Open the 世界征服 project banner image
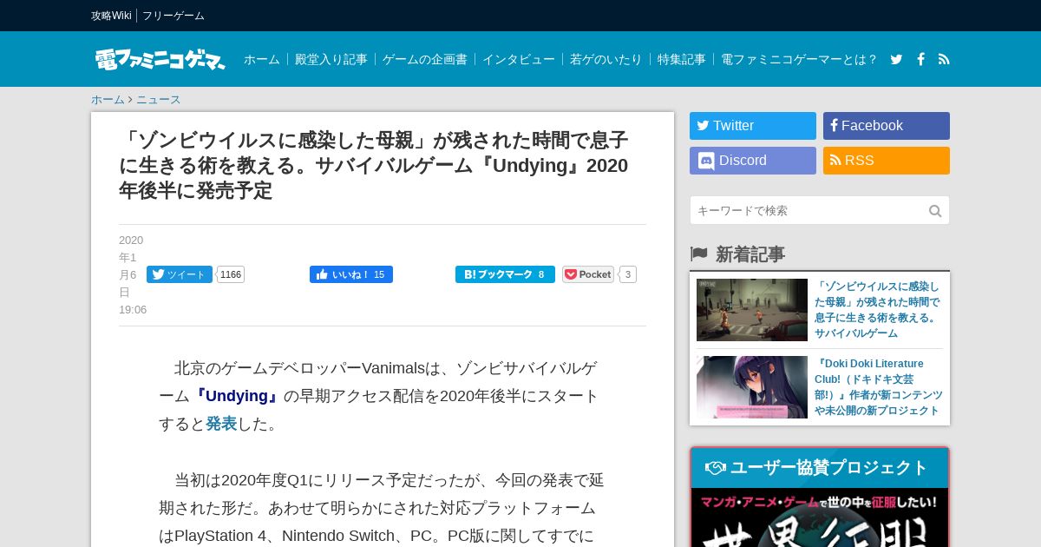Image resolution: width=1041 pixels, height=547 pixels. coord(820,518)
